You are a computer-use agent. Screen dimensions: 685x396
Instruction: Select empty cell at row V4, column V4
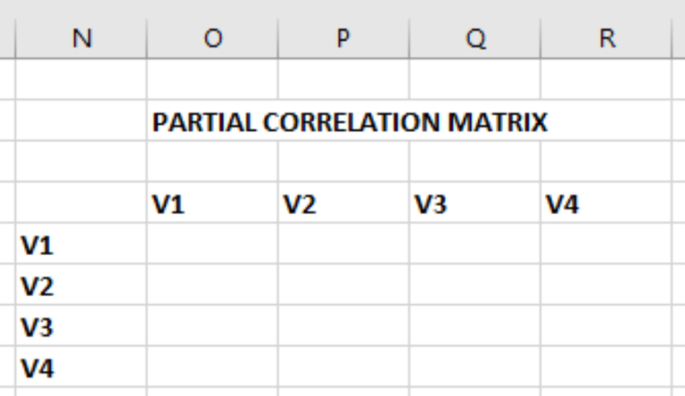pyautogui.click(x=607, y=367)
